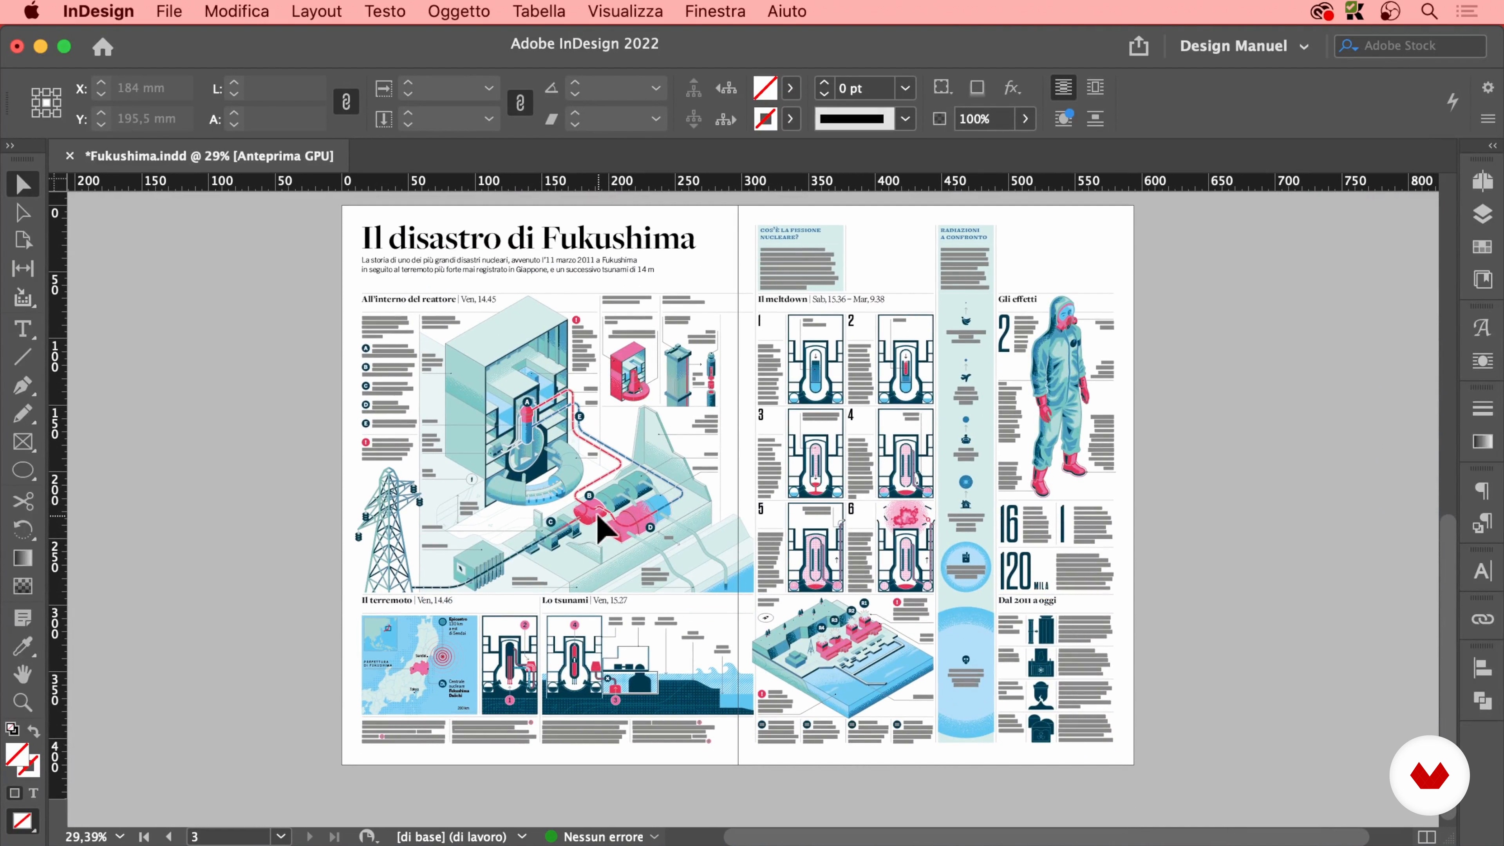The image size is (1504, 846).
Task: Open the Align panel icon
Action: pyautogui.click(x=1482, y=667)
